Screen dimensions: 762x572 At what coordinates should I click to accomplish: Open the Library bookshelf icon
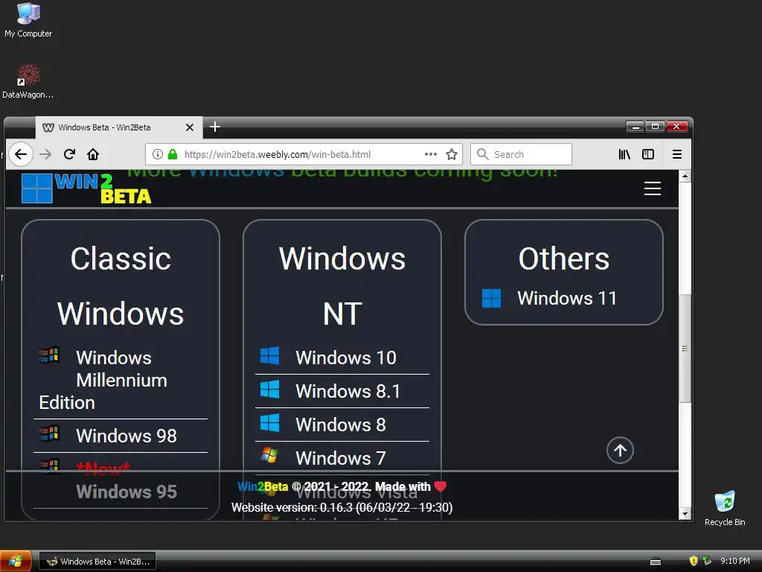[x=624, y=154]
